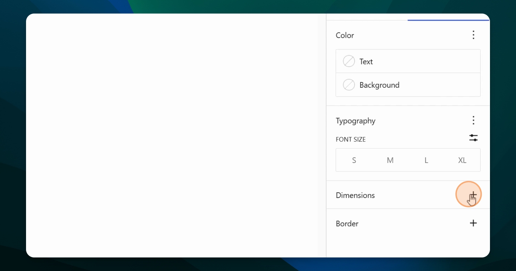Viewport: 516px width, 271px height.
Task: Click the Typography section heading
Action: click(x=356, y=121)
